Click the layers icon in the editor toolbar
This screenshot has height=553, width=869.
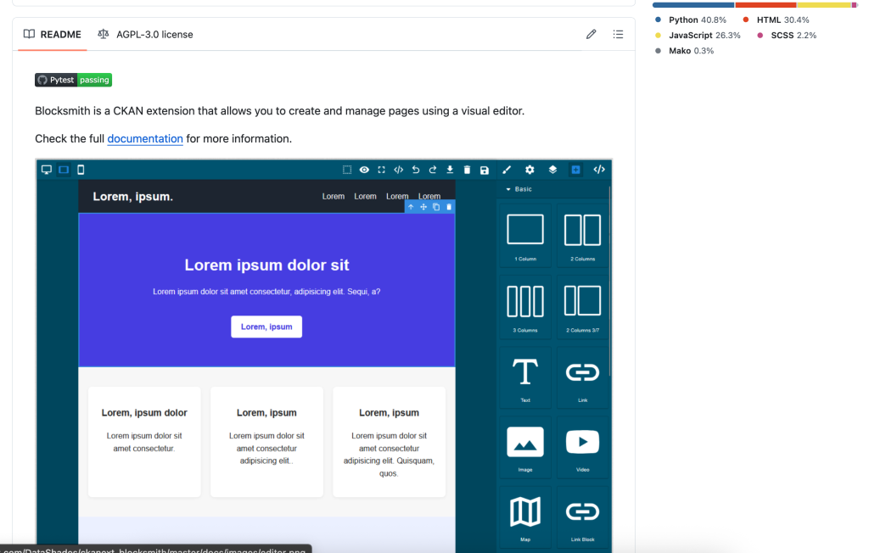click(x=552, y=170)
